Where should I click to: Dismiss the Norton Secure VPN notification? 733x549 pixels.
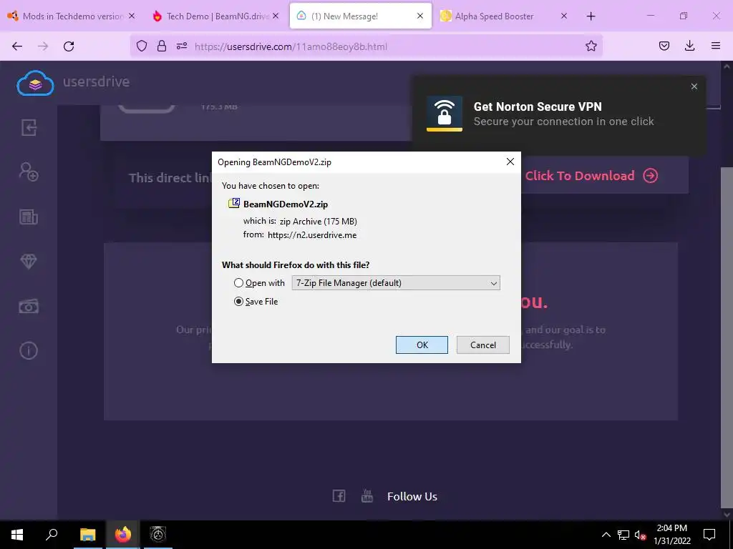pos(694,86)
